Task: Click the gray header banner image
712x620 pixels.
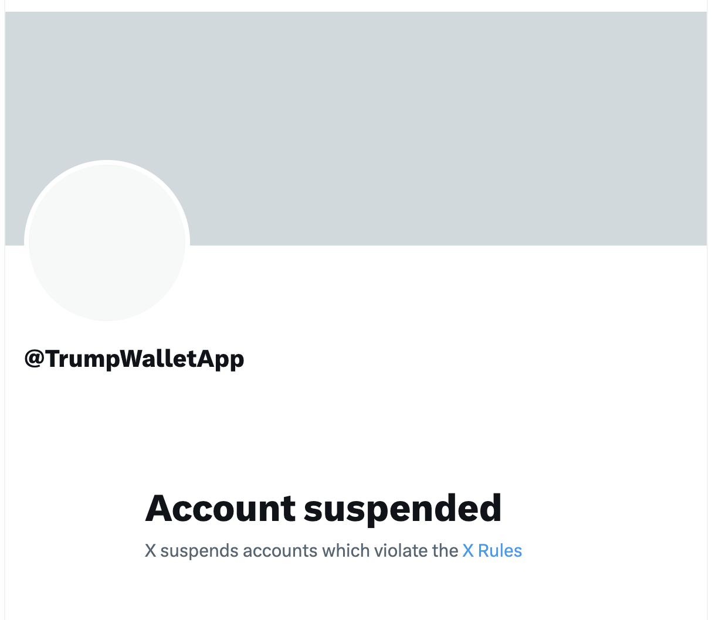Action: coord(411,117)
